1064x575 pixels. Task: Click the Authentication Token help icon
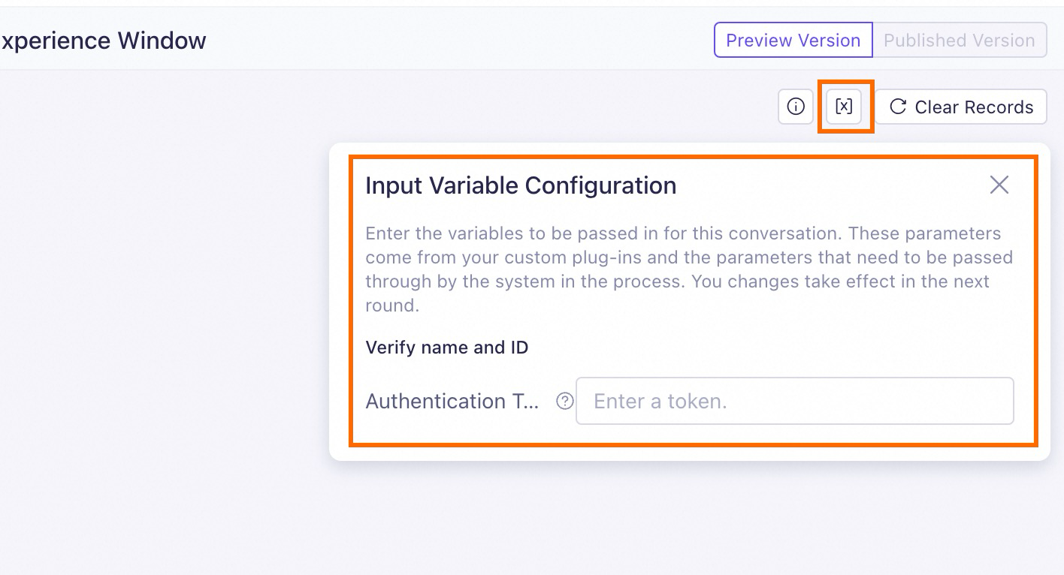[x=564, y=402]
